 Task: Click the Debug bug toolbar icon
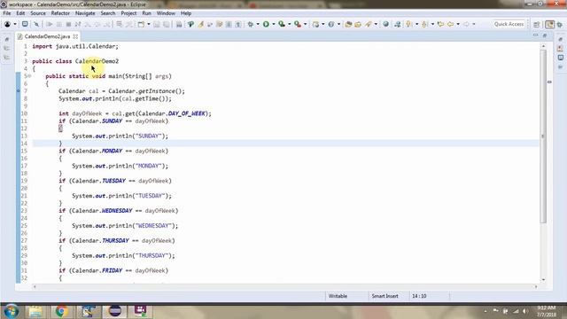click(250, 24)
